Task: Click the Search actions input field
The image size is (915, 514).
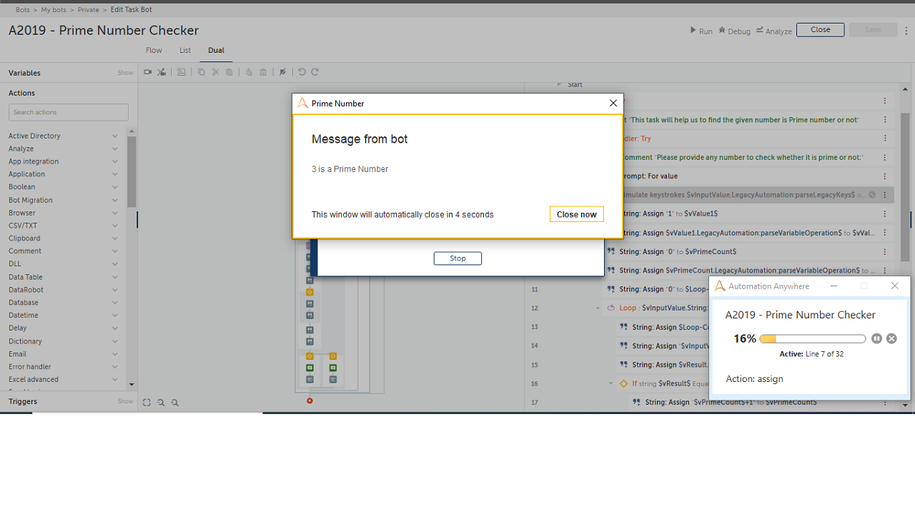Action: (x=69, y=112)
